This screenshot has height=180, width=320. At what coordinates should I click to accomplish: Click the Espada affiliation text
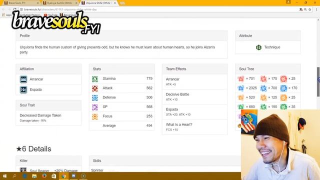point(35,89)
